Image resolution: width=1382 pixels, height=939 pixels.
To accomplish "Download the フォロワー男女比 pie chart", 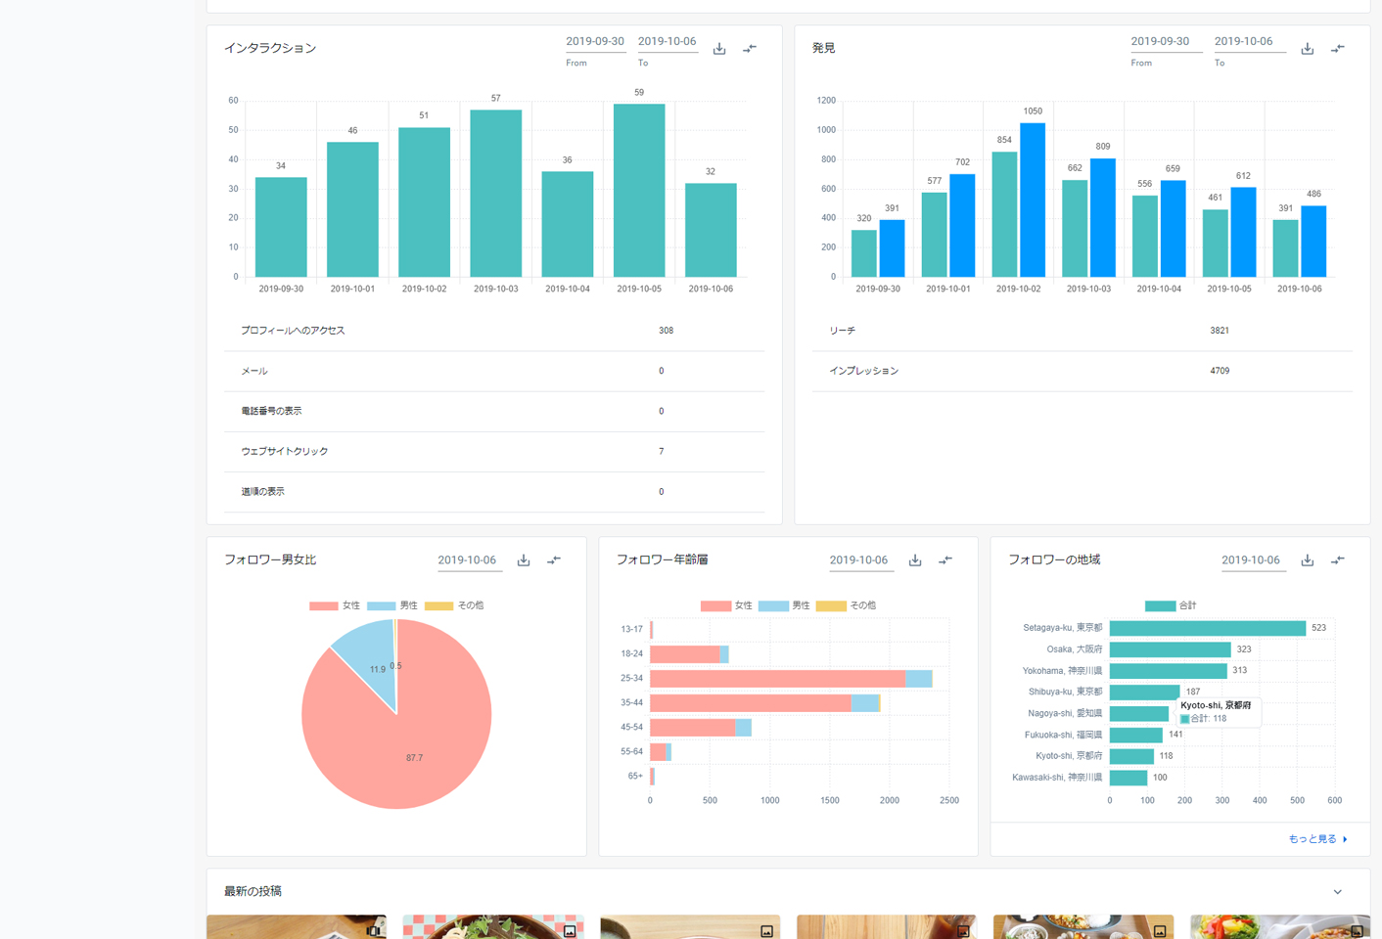I will (524, 560).
